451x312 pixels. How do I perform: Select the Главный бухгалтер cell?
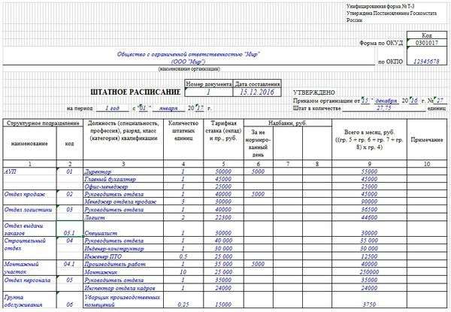[123, 179]
